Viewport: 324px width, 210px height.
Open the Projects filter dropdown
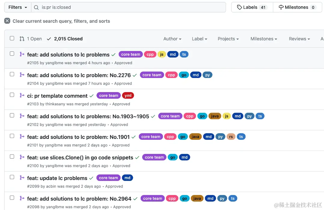[x=228, y=39]
